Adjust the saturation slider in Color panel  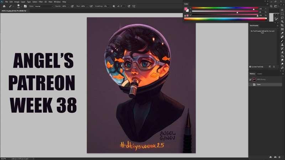(x=225, y=12)
